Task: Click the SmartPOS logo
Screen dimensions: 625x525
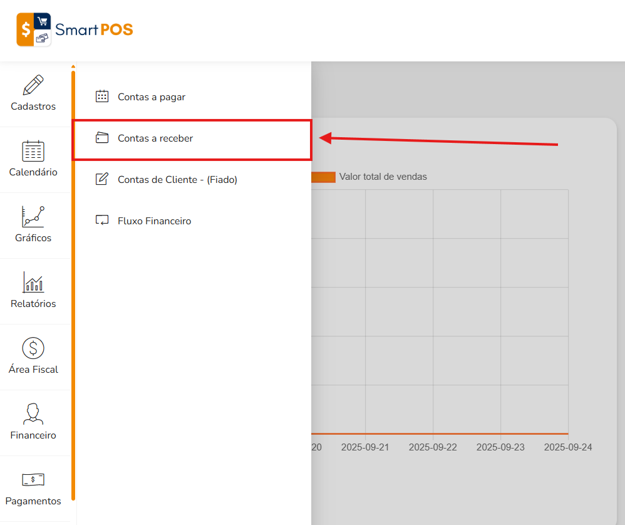Action: pyautogui.click(x=75, y=29)
